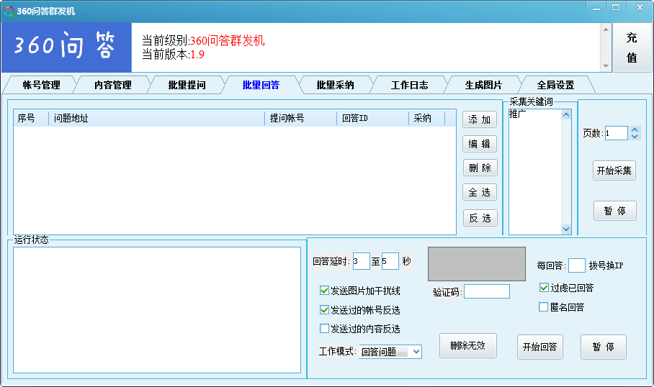Click the 全选 button
The image size is (654, 387).
[480, 192]
